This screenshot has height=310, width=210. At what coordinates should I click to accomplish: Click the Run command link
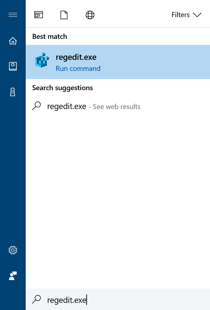coord(78,68)
